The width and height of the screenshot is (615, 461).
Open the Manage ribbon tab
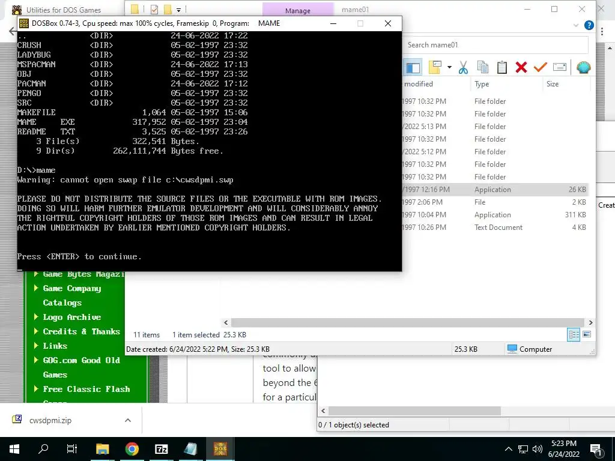coord(298,11)
